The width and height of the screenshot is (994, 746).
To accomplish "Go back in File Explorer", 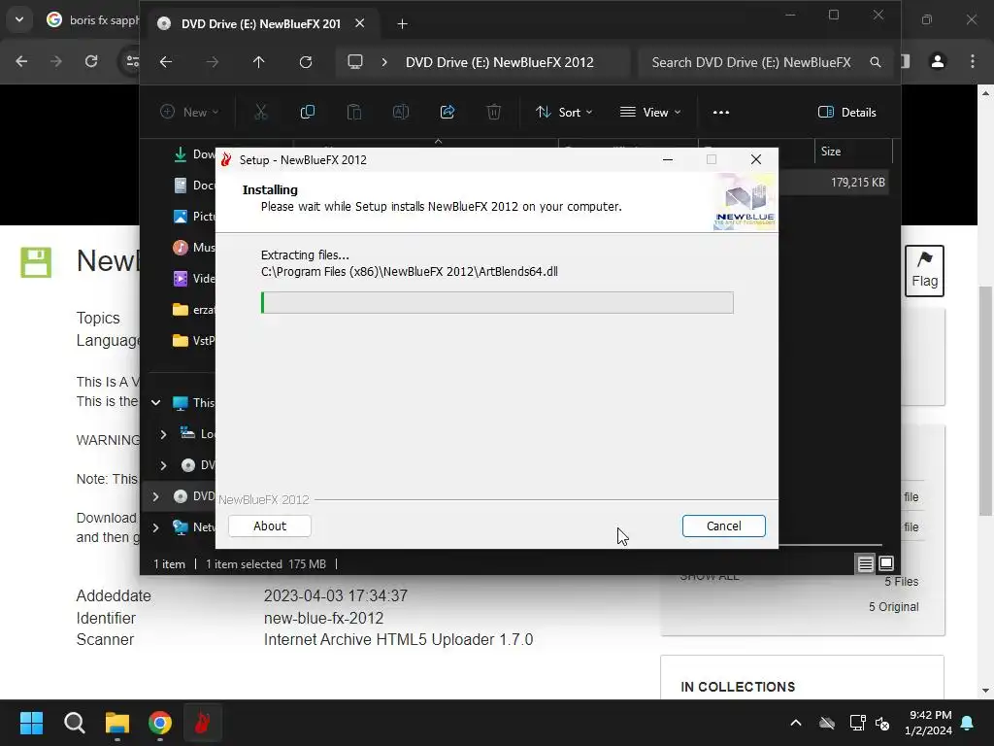I will 166,62.
